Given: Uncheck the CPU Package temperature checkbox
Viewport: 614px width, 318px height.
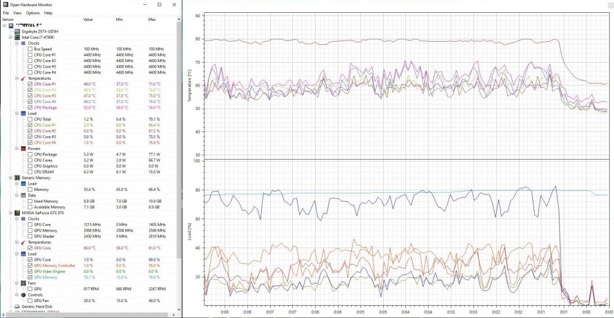Looking at the screenshot, I should (x=29, y=107).
